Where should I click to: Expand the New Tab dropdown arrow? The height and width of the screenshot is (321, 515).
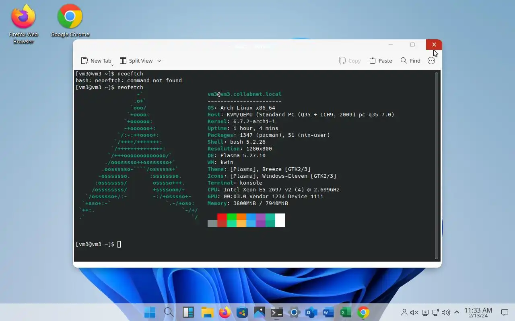pos(112,64)
